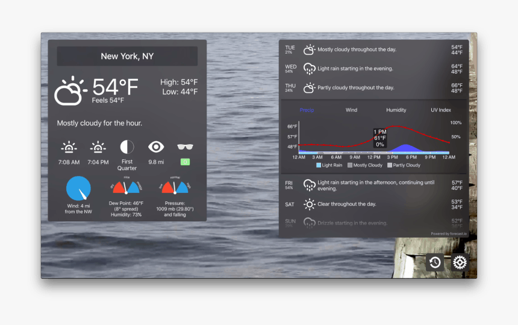Image resolution: width=518 pixels, height=325 pixels.
Task: Click the THU partly cloudy forecast icon
Action: tap(309, 88)
